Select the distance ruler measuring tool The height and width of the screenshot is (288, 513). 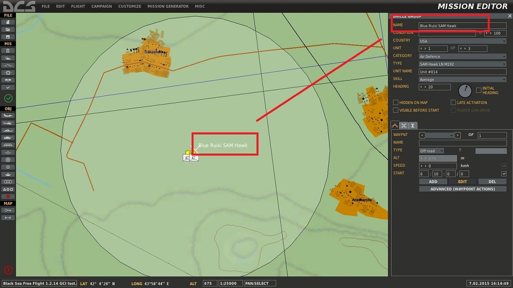(x=8, y=218)
